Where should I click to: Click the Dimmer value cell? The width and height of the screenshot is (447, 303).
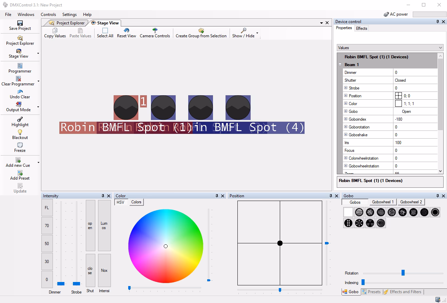415,72
